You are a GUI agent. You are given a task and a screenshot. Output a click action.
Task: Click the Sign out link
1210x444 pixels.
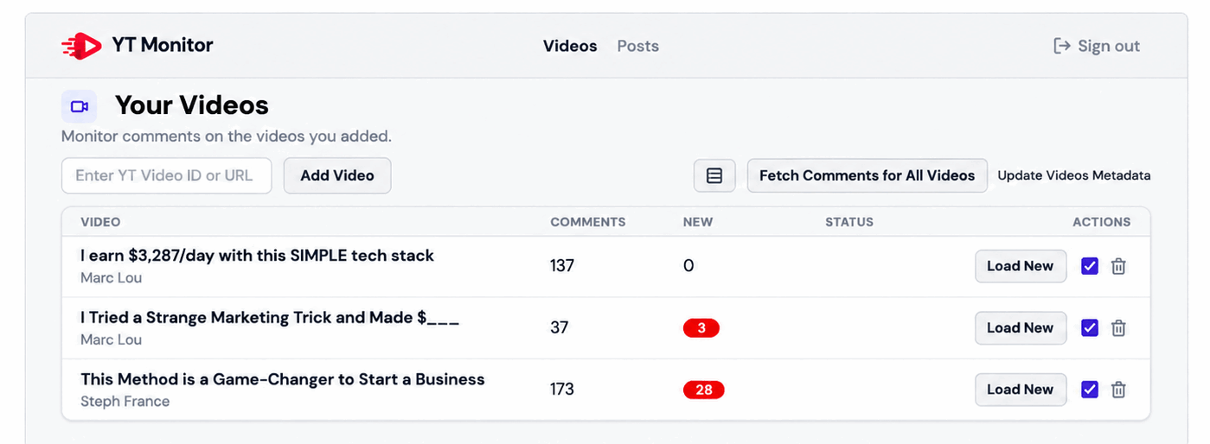pos(1097,46)
